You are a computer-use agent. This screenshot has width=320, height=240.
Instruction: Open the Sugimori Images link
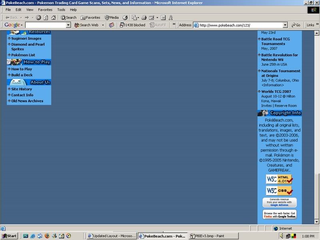[x=26, y=38]
